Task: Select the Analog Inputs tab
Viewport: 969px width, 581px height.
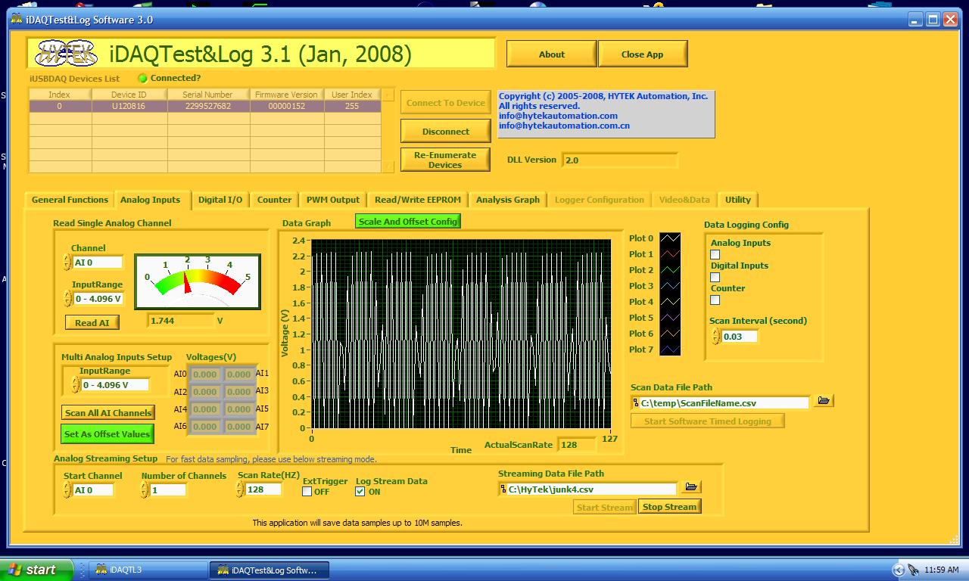Action: coord(151,200)
